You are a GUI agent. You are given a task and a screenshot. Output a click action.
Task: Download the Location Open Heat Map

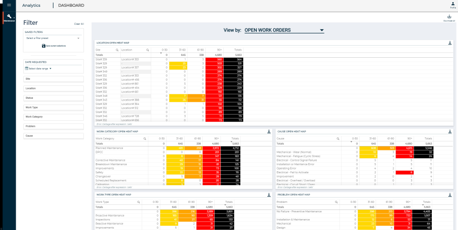pyautogui.click(x=450, y=43)
